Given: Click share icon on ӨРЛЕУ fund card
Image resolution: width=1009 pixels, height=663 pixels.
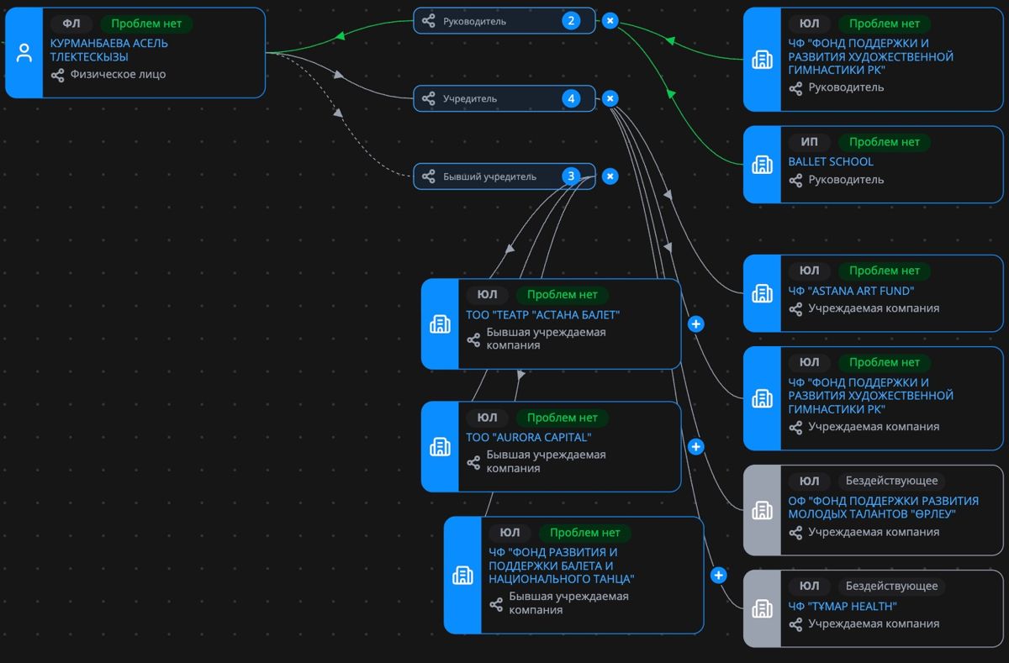Looking at the screenshot, I should 795,532.
